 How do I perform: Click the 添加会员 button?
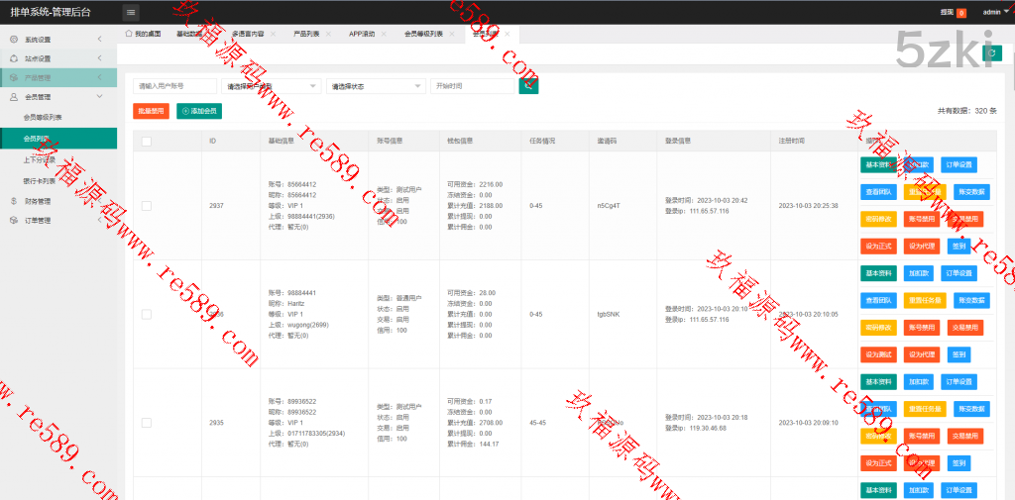[199, 111]
